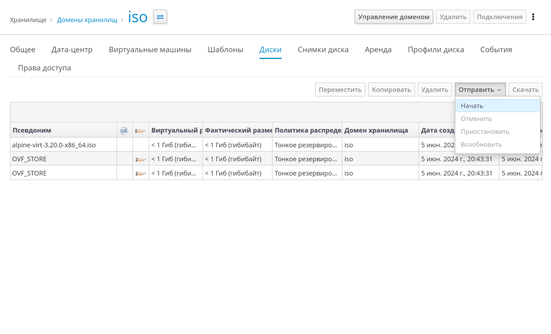Choose Возобновить in the dropdown

481,145
